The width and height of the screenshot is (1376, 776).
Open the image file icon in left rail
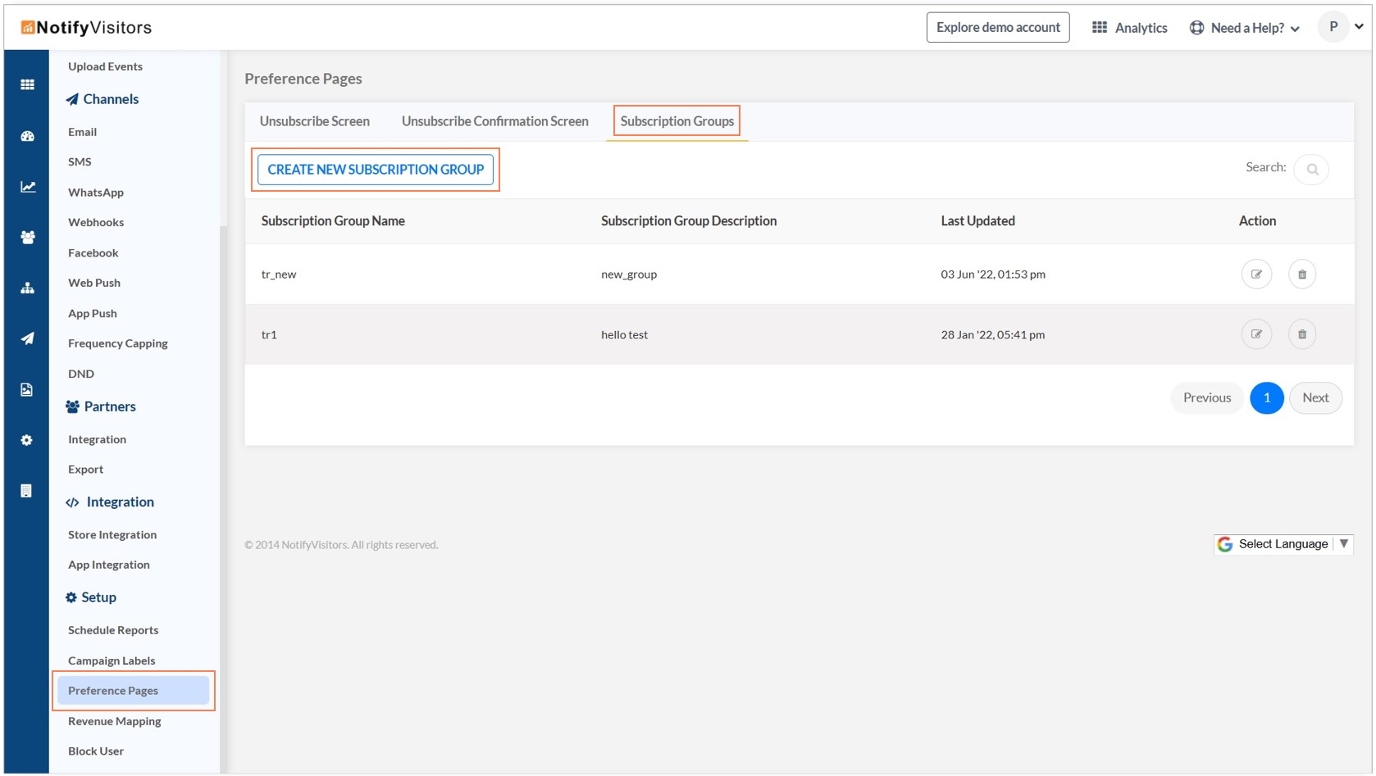(x=27, y=389)
